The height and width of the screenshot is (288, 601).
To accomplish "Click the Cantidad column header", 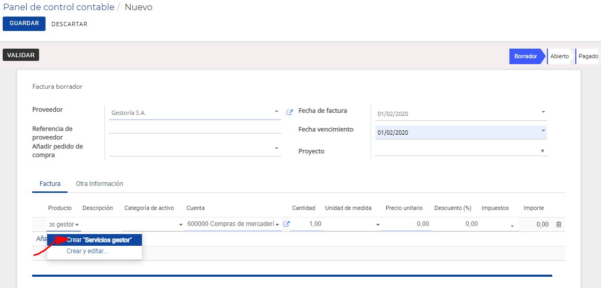I will pyautogui.click(x=304, y=208).
